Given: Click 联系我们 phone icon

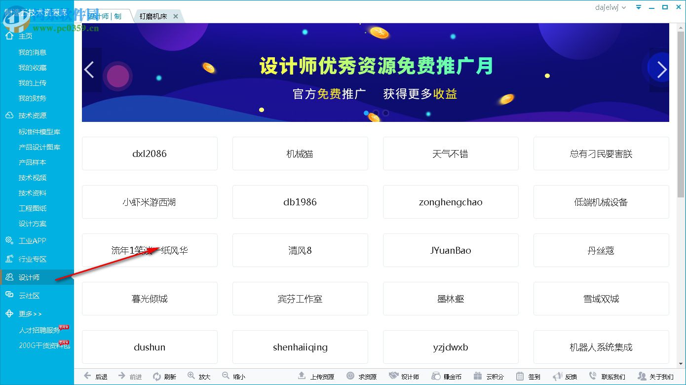Looking at the screenshot, I should (593, 376).
